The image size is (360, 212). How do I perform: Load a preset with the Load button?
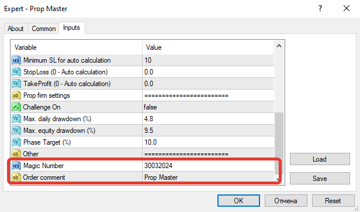(x=320, y=159)
